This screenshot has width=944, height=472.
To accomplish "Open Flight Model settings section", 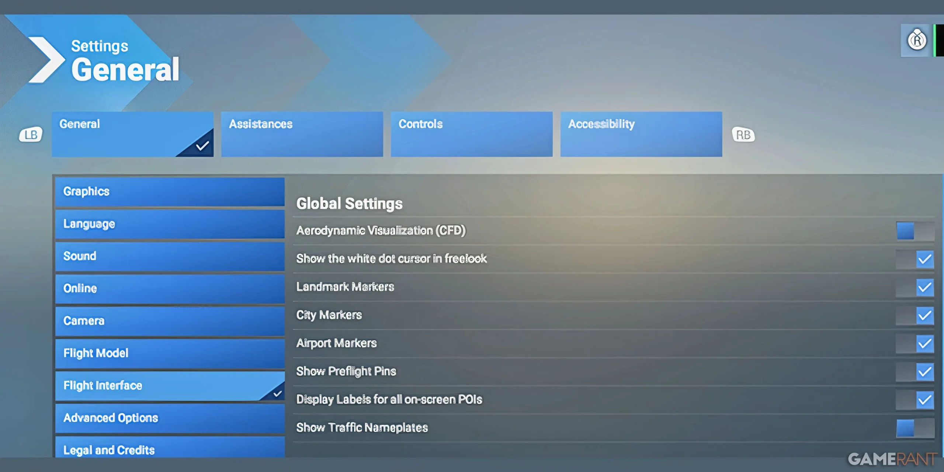I will coord(170,353).
